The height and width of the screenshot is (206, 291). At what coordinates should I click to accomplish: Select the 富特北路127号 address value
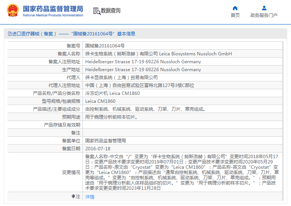(140, 85)
